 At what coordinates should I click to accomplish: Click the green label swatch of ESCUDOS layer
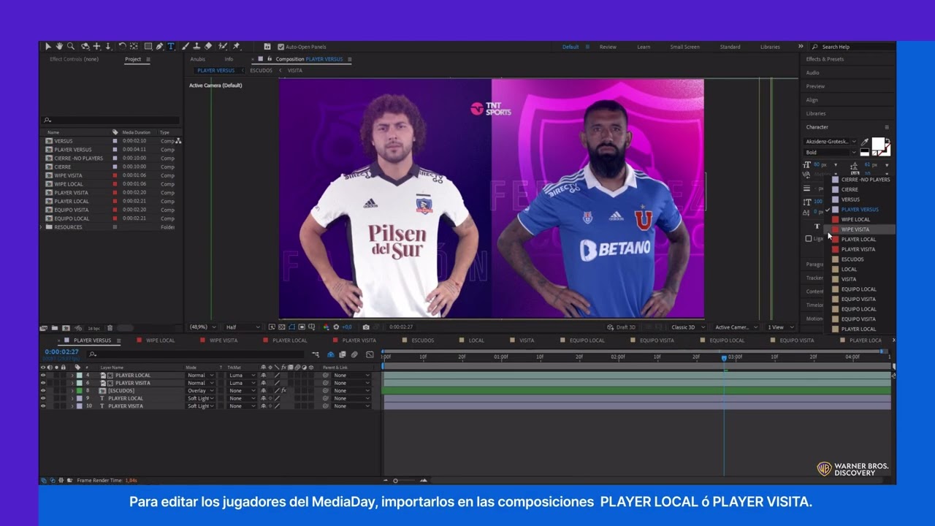(x=79, y=391)
